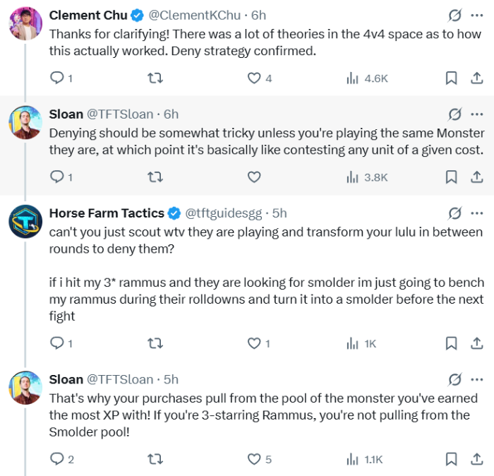This screenshot has width=494, height=476.
Task: Share Sloan's tweet about Smolder pool
Action: point(476,460)
